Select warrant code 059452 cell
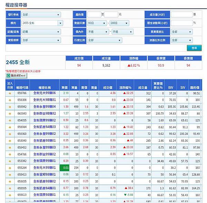Screen dimensions: 207x203 tap(22, 147)
